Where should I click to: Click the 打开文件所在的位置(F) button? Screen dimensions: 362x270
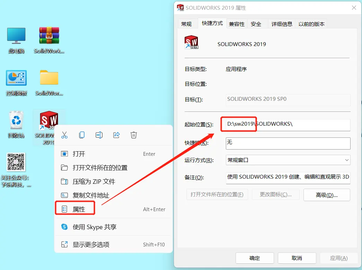tap(217, 194)
